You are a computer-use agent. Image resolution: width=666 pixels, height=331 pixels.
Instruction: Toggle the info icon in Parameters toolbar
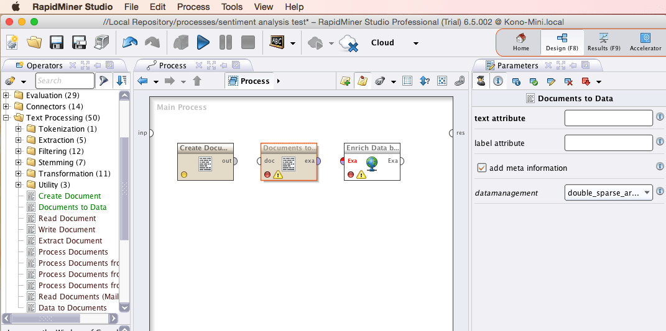498,81
